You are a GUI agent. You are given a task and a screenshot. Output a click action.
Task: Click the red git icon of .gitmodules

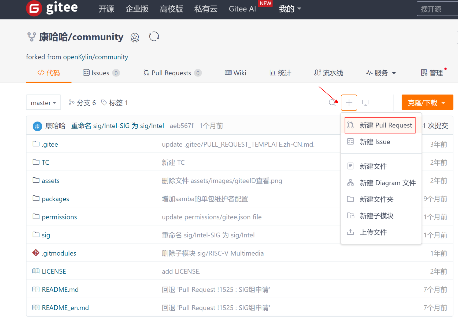tap(36, 253)
